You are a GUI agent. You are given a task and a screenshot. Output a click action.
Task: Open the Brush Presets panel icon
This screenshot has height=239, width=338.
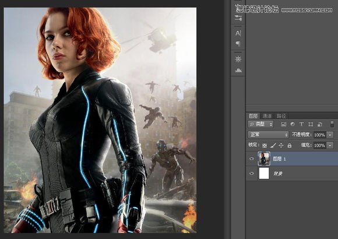[238, 18]
